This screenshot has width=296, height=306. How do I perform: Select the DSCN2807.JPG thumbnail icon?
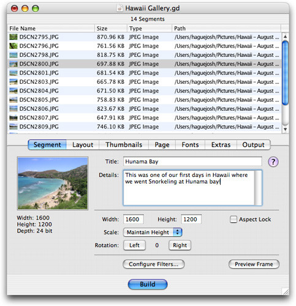[x=13, y=118]
